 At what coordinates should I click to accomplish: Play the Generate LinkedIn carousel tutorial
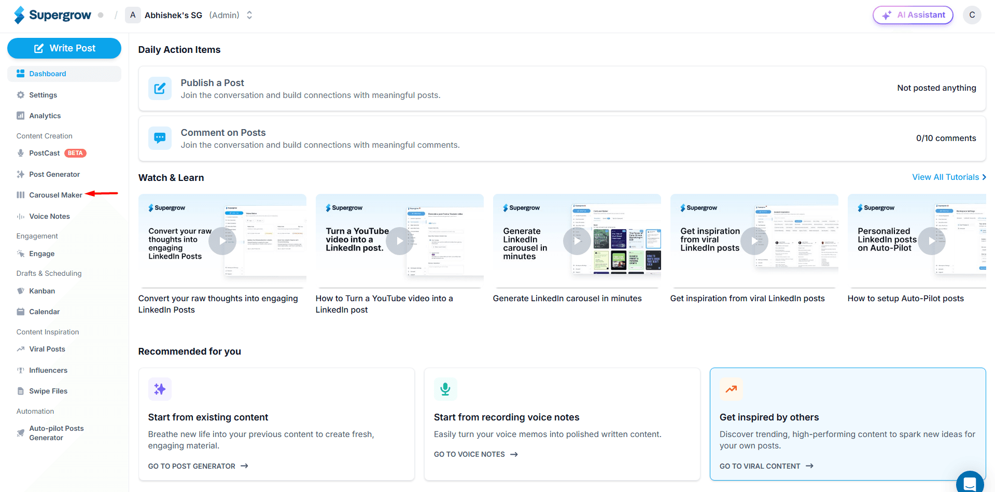577,241
